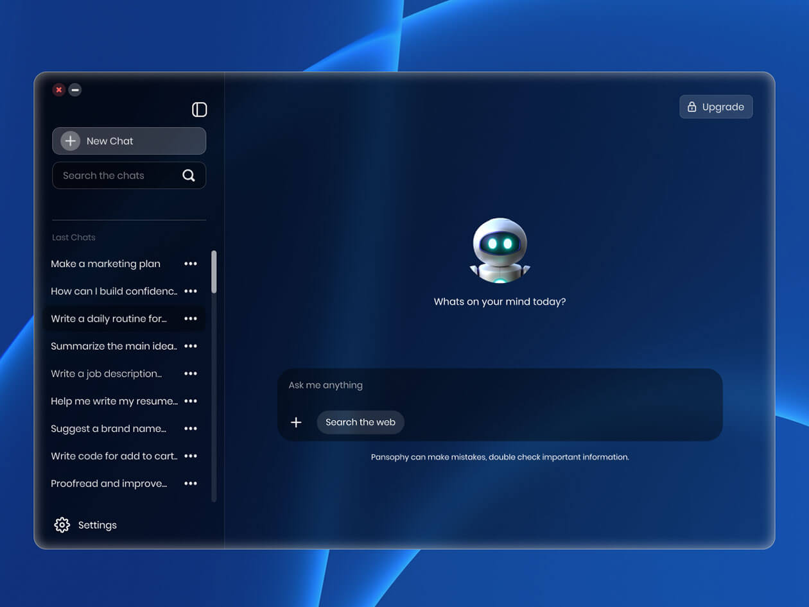
Task: Open options for 'Make a marketing plan' chat
Action: point(191,264)
